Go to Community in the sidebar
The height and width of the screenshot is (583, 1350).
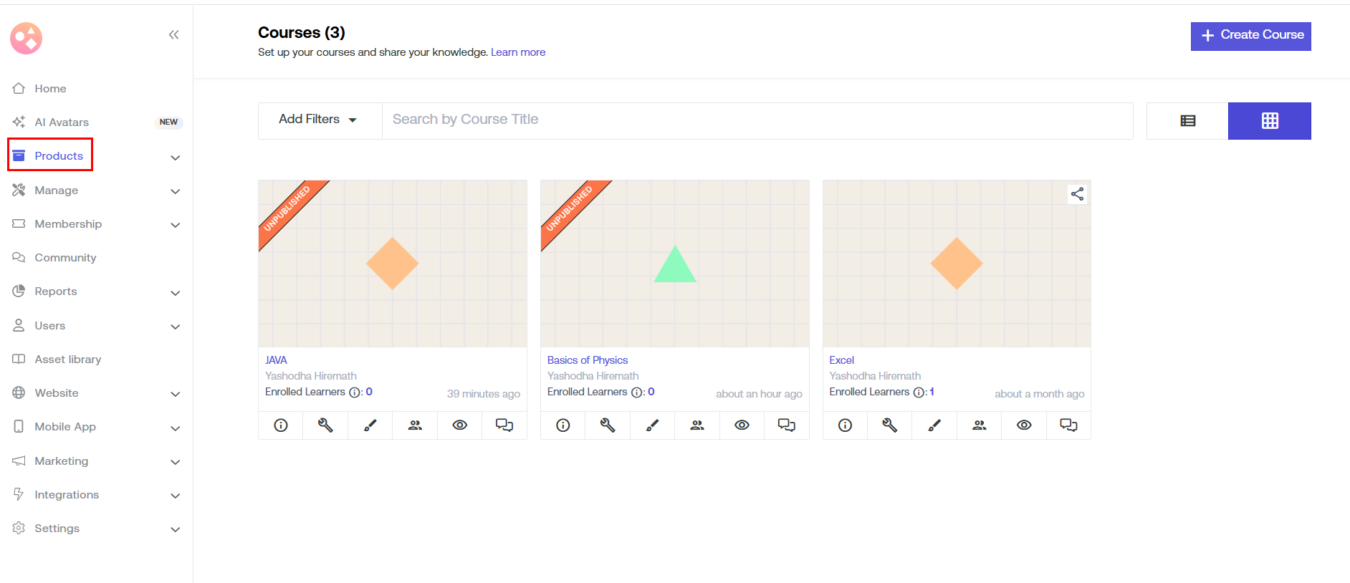click(x=65, y=258)
